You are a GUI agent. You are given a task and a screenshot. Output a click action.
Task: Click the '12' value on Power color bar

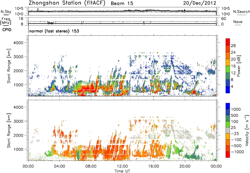pos(233,73)
